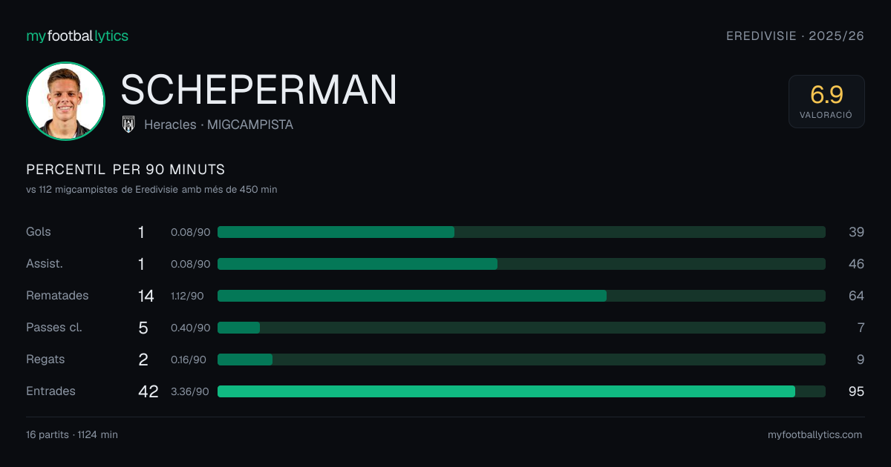Image resolution: width=891 pixels, height=467 pixels.
Task: Click the Heracles club crest icon
Action: pyautogui.click(x=128, y=125)
